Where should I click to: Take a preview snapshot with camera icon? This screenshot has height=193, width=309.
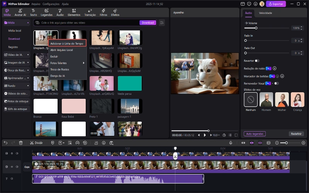[224, 135]
